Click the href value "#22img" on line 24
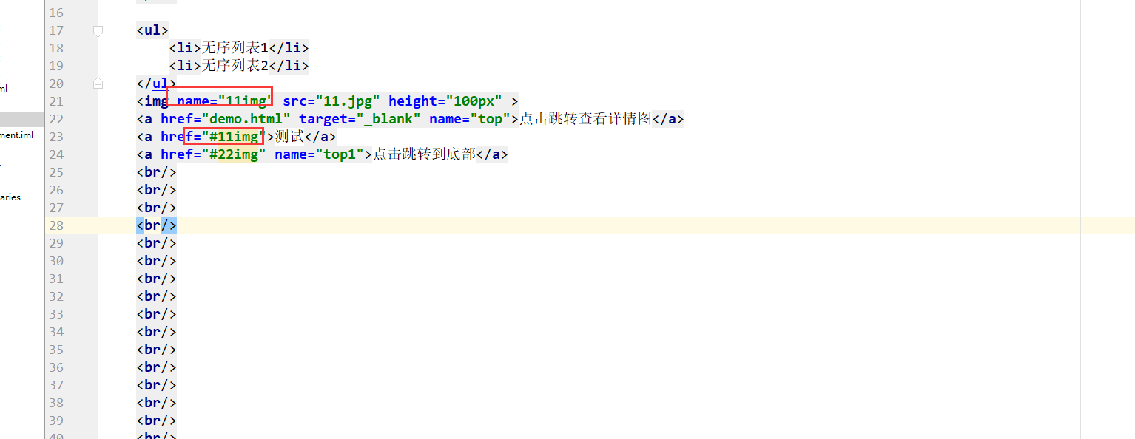Viewport: 1135px width, 439px height. (x=233, y=154)
